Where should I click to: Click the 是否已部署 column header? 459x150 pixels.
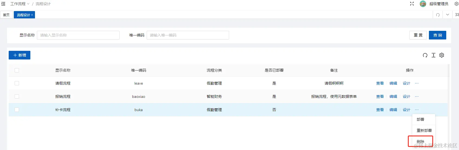coord(274,70)
